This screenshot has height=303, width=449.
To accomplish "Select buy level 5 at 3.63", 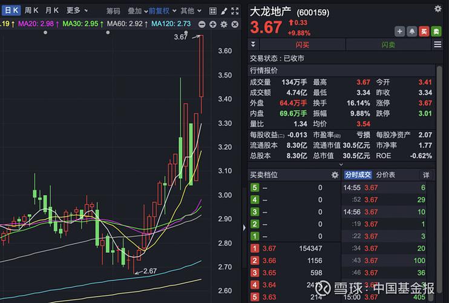I will [295, 297].
